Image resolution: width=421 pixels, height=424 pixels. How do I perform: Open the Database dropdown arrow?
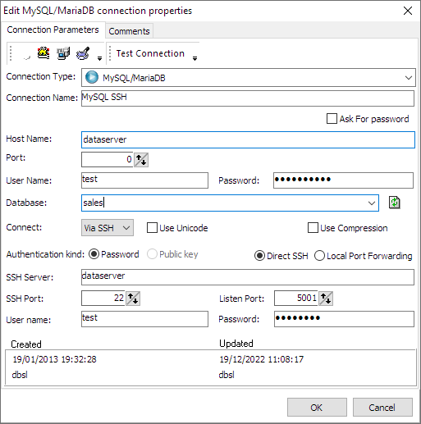click(x=372, y=203)
